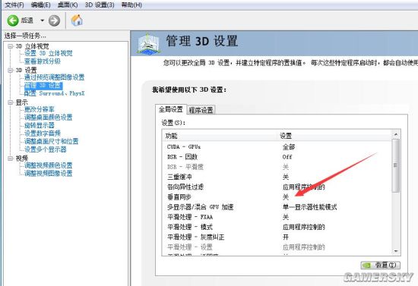Click the 恢复 restore button
418x286 pixels.
click(x=381, y=265)
